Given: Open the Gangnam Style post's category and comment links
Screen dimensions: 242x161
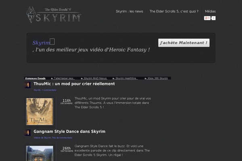Looking at the screenshot, I should click(53, 138).
